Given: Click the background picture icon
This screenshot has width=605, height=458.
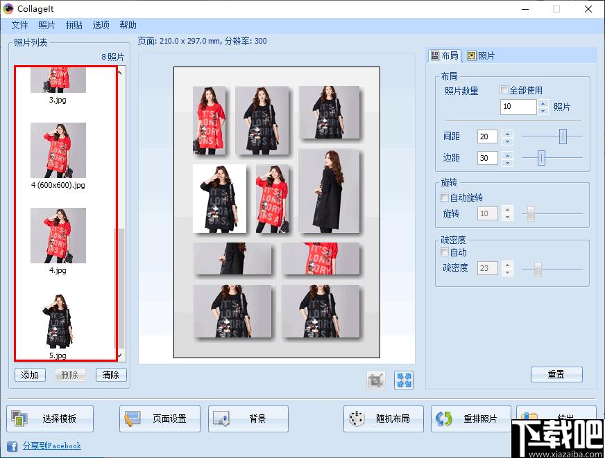Looking at the screenshot, I should pos(221,419).
